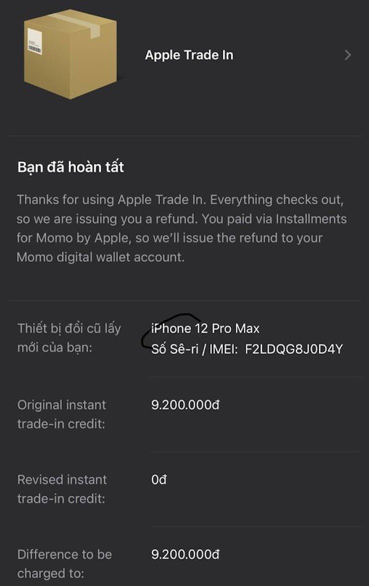
Task: Click the "Bạn đã hoàn tất" heading
Action: pyautogui.click(x=70, y=167)
